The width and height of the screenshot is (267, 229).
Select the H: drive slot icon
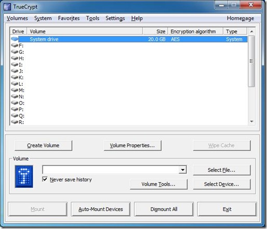(x=15, y=58)
